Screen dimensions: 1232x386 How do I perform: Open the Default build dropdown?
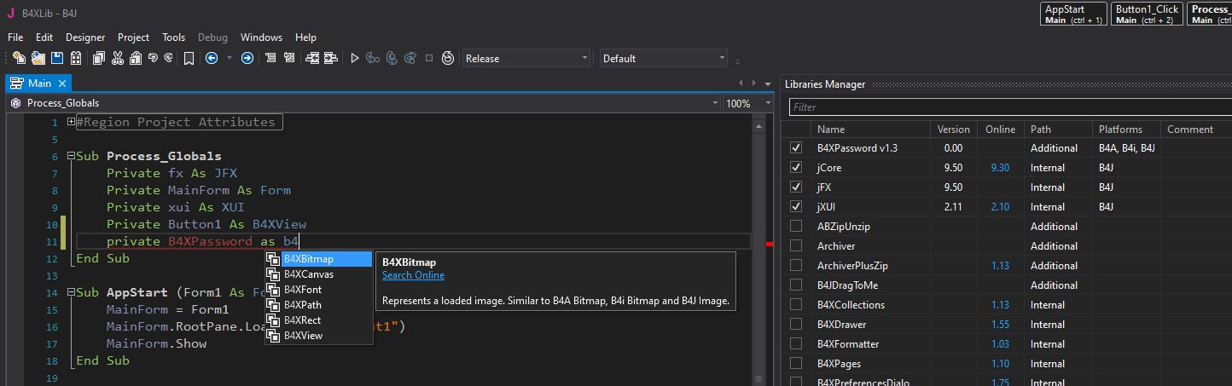[x=664, y=58]
